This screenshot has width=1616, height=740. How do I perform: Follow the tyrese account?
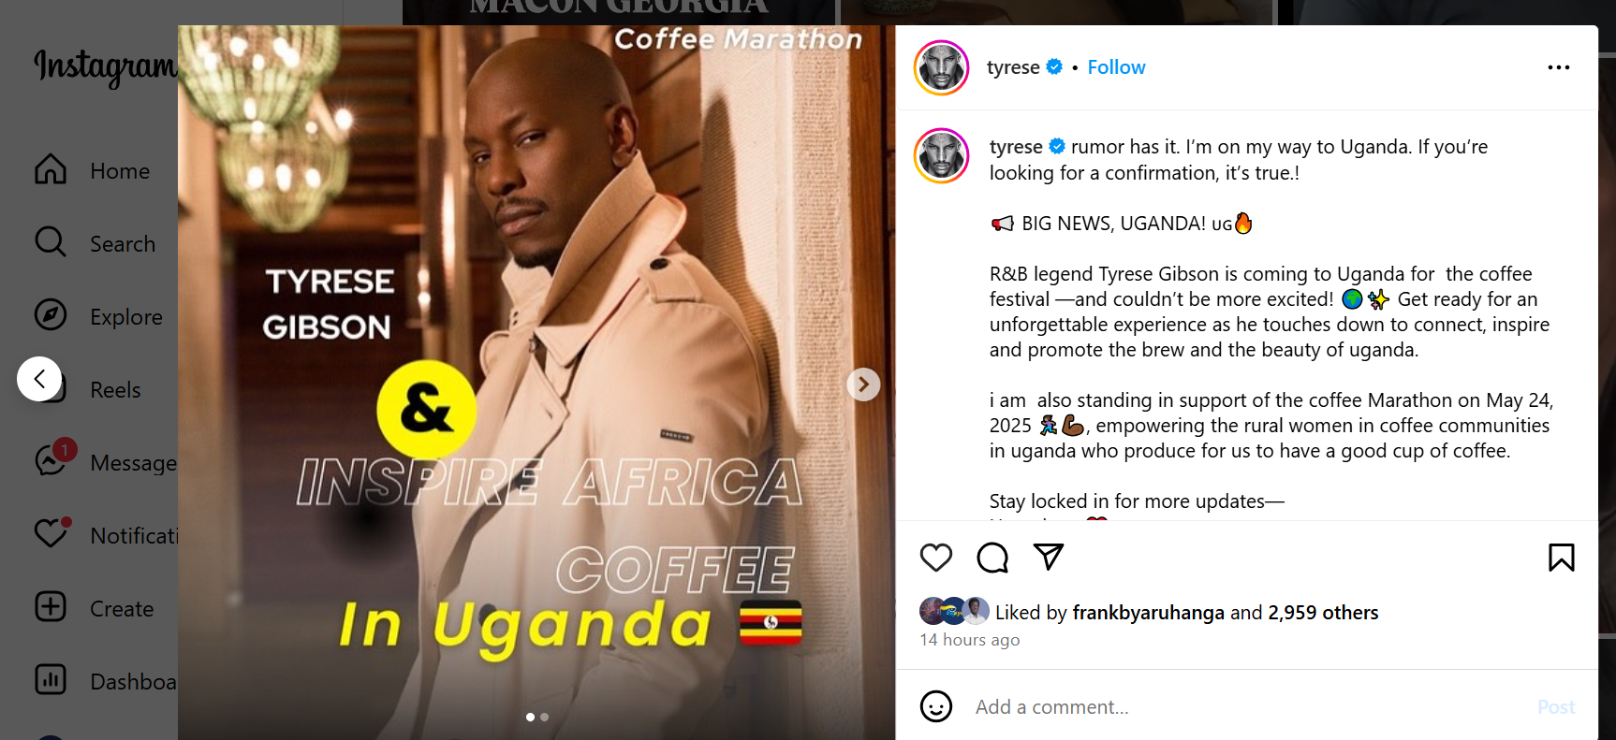click(x=1116, y=67)
